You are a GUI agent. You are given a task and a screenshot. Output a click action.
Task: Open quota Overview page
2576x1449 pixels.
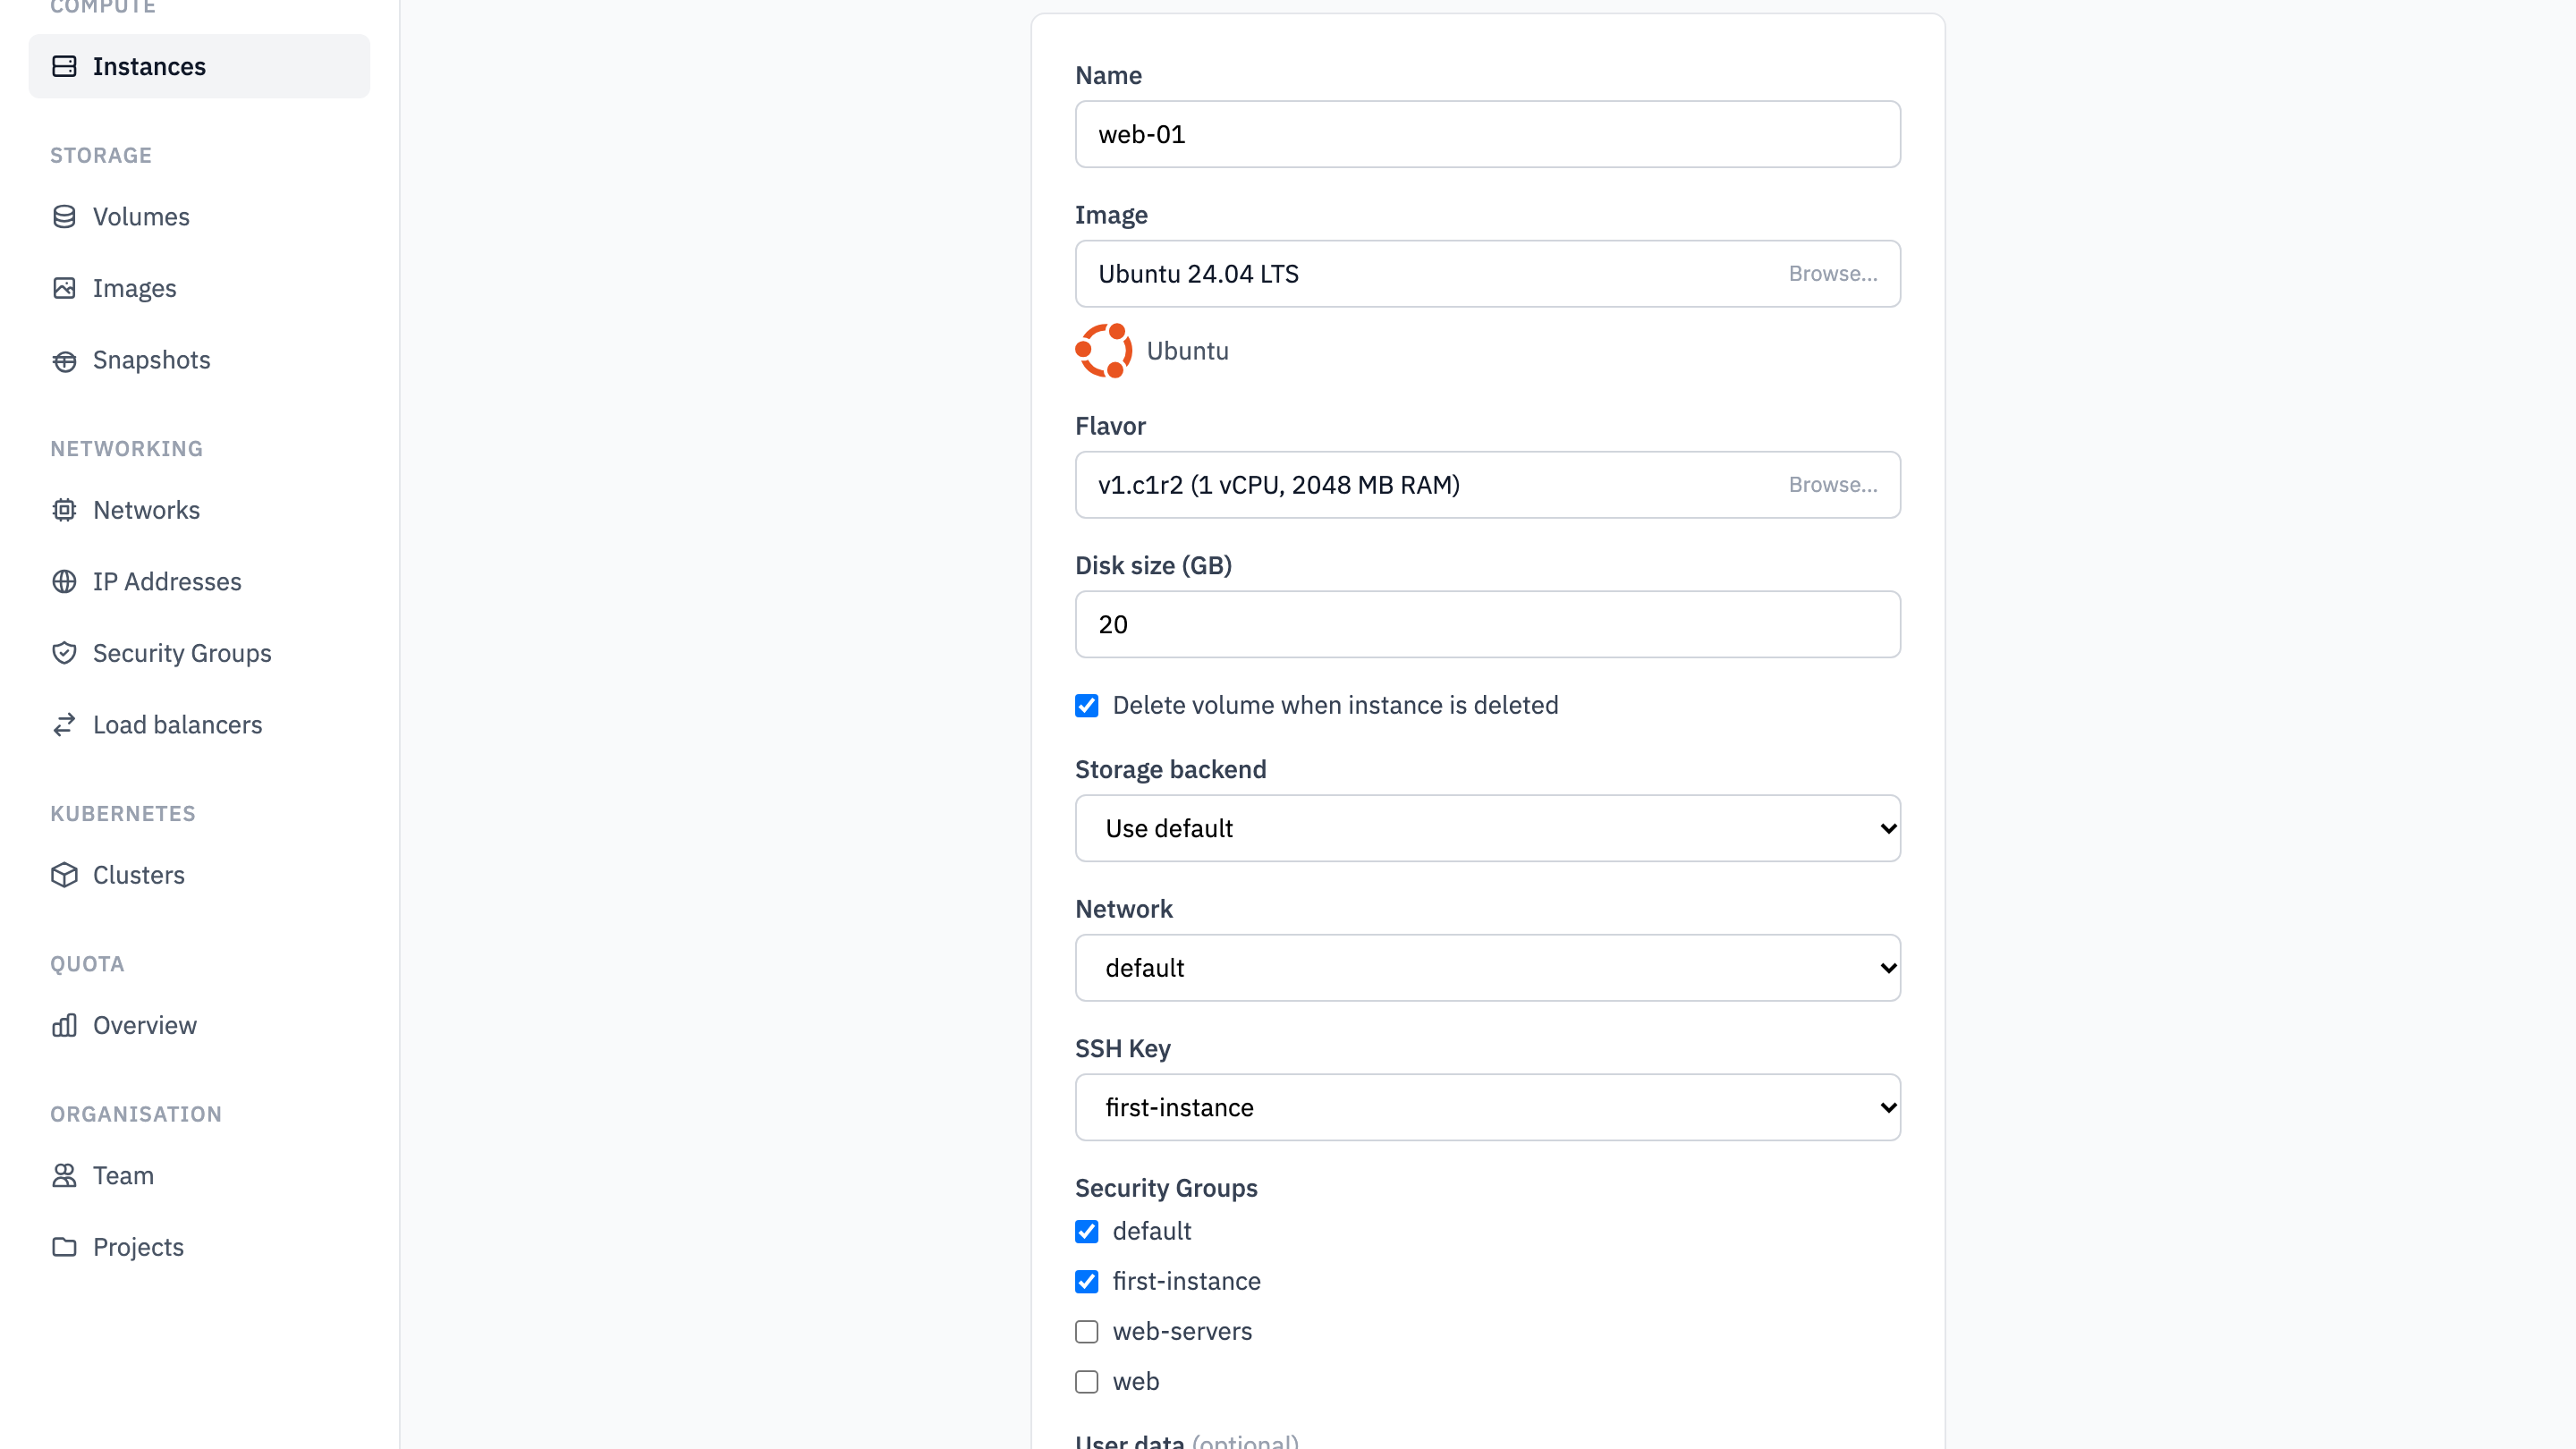(199, 1025)
